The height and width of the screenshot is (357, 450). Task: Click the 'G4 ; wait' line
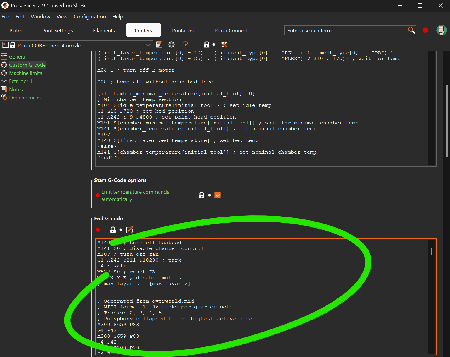(x=112, y=266)
